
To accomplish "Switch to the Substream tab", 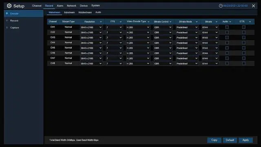I will click(x=69, y=12).
